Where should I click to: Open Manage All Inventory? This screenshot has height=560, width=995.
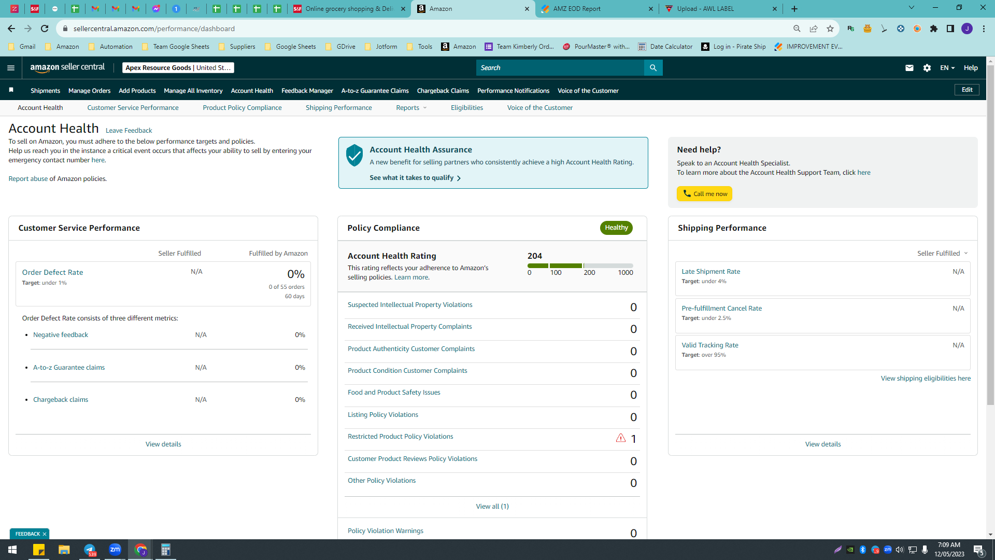point(193,91)
